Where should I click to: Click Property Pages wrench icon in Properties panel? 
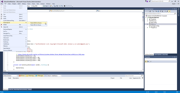(151, 62)
